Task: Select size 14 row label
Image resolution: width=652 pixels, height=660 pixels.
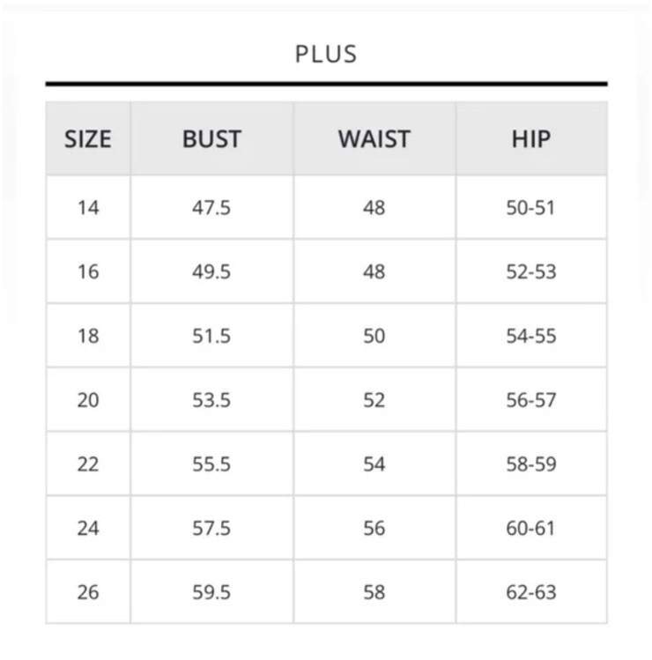Action: pos(88,207)
